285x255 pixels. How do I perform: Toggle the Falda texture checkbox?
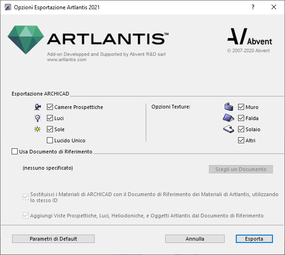tap(241, 118)
